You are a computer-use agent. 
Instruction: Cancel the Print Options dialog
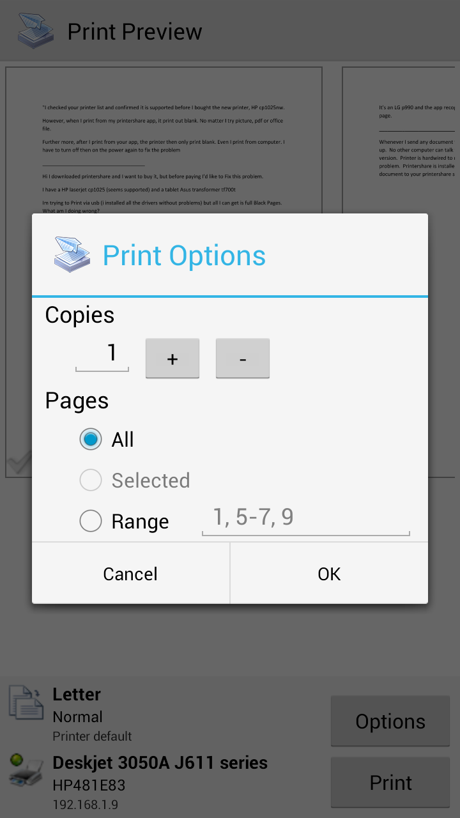pyautogui.click(x=130, y=573)
